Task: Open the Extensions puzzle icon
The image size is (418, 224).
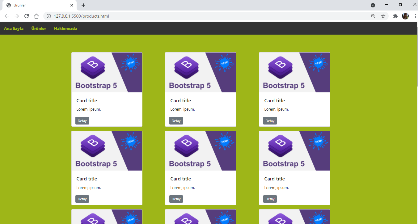Action: click(395, 16)
